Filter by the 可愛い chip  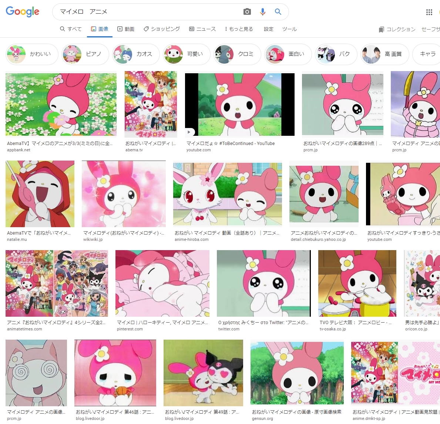coord(187,54)
